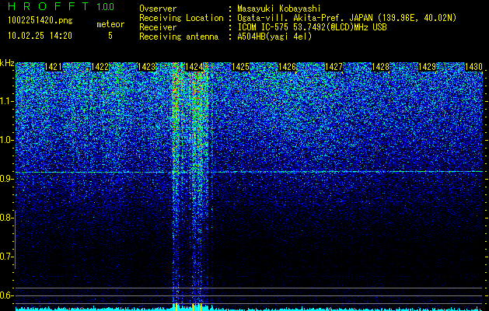Click time marker 1430
The width and height of the screenshot is (489, 311).
tap(473, 67)
